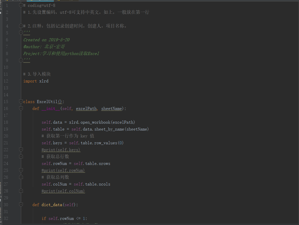Click the '# 获取第一行作为 key 值' comment

(68, 136)
